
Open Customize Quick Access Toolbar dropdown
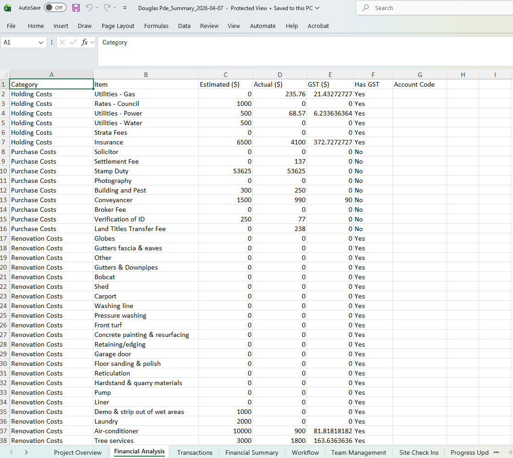click(x=125, y=8)
